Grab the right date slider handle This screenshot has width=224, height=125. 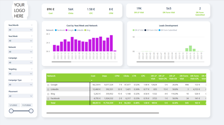tap(31, 111)
